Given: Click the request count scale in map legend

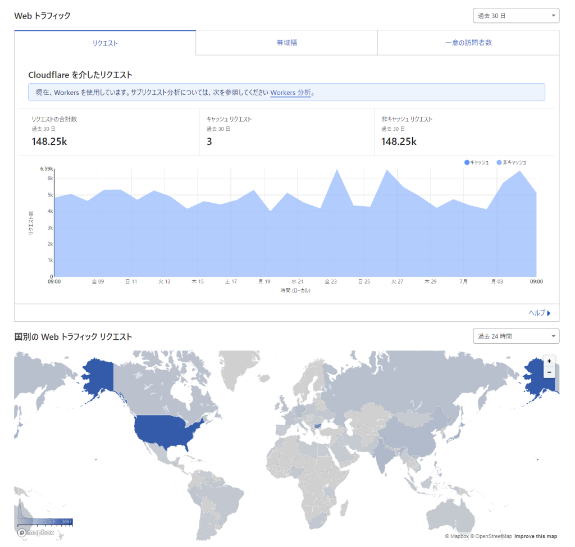Looking at the screenshot, I should pyautogui.click(x=45, y=521).
